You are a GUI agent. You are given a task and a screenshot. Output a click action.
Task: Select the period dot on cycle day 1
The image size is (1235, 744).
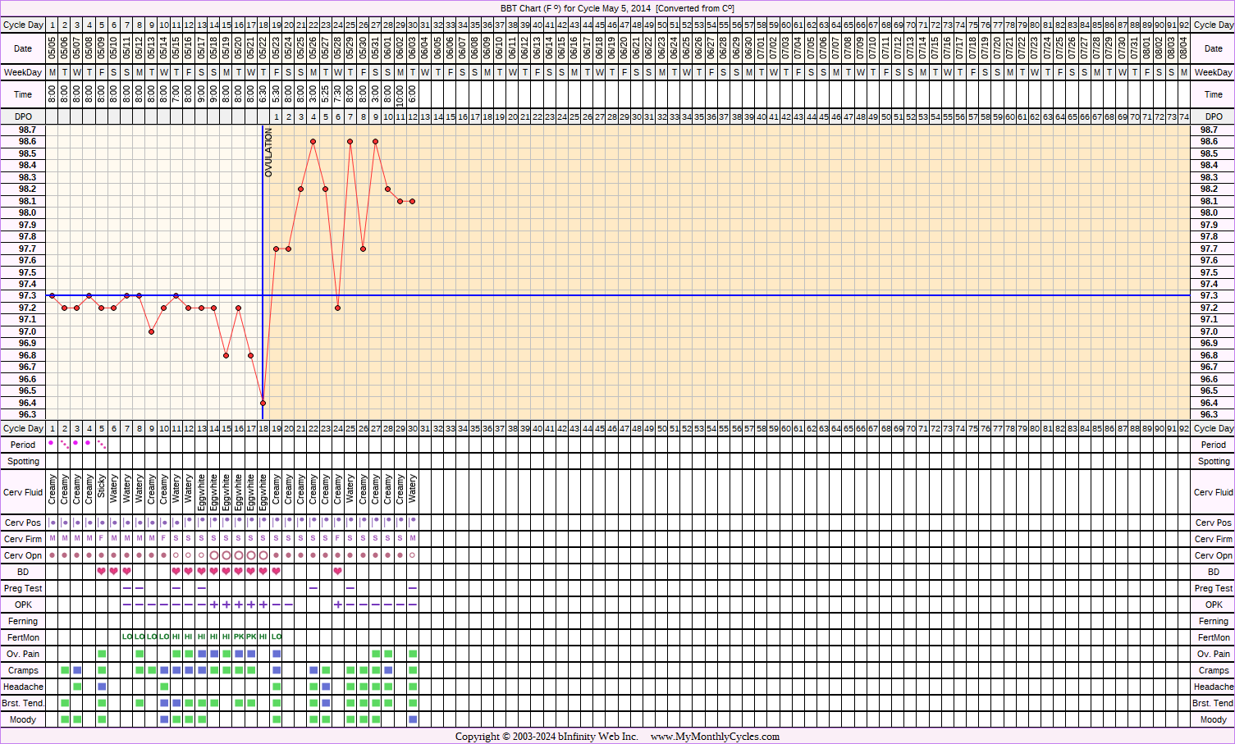point(52,443)
